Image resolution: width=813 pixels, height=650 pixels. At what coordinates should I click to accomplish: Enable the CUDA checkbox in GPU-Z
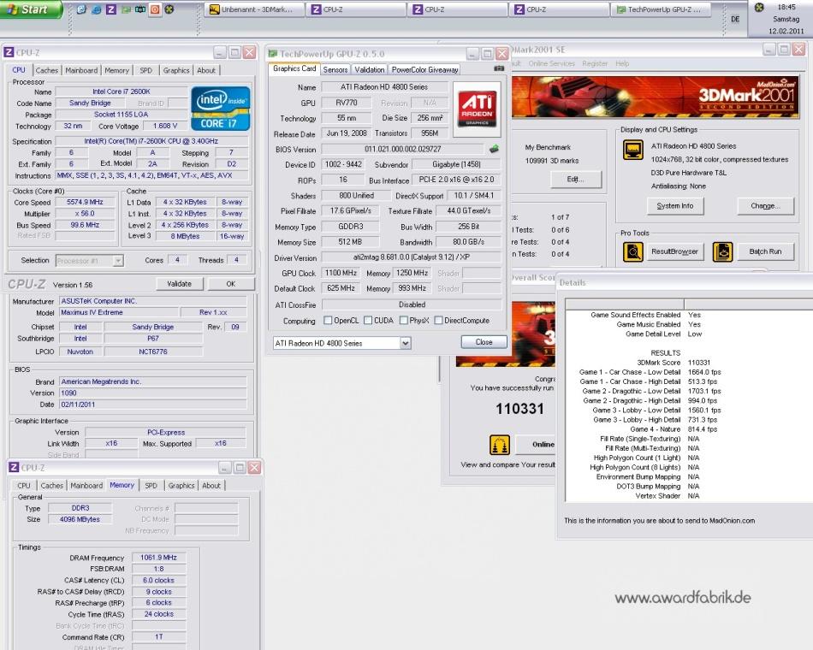pos(368,321)
